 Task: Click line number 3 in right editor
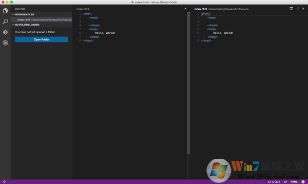[198, 21]
